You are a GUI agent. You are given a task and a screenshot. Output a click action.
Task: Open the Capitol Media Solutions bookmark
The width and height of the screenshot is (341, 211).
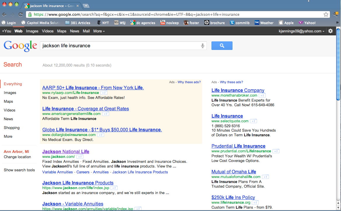coord(41,23)
